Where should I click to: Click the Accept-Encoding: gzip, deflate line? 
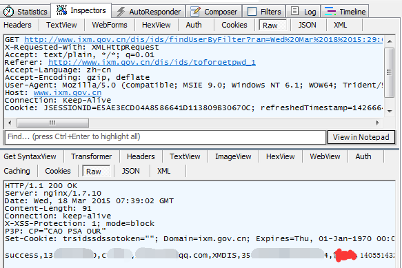77,78
